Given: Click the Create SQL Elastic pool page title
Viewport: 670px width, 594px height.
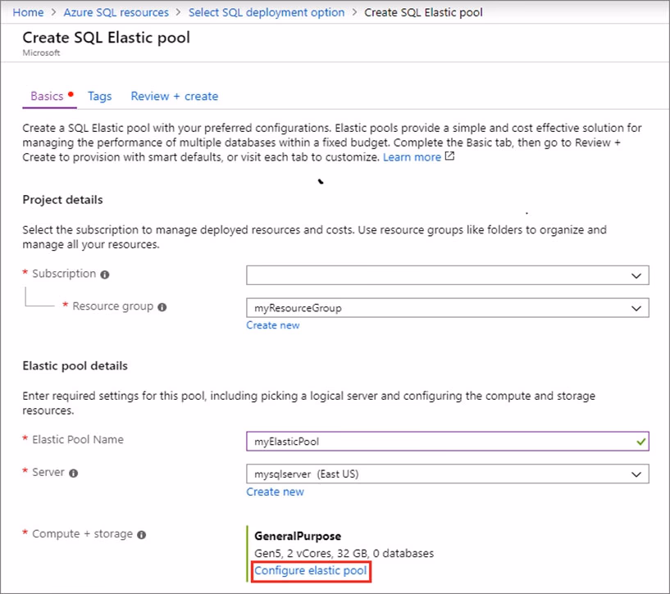Looking at the screenshot, I should click(107, 38).
